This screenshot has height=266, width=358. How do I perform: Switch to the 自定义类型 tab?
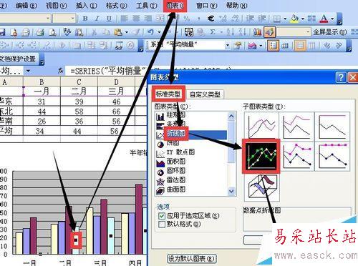point(205,94)
